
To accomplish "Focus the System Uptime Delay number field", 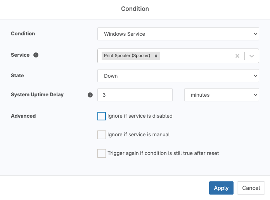I will point(135,95).
